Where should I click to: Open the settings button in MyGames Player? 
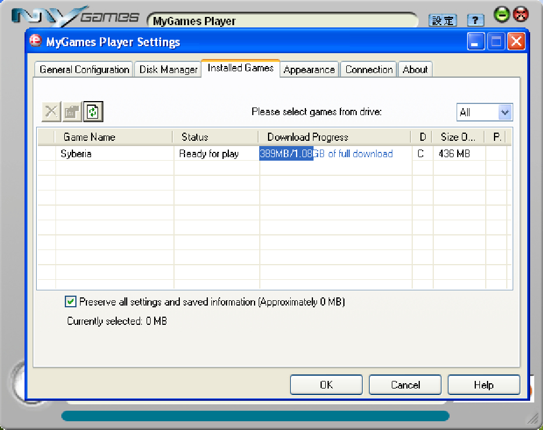443,20
